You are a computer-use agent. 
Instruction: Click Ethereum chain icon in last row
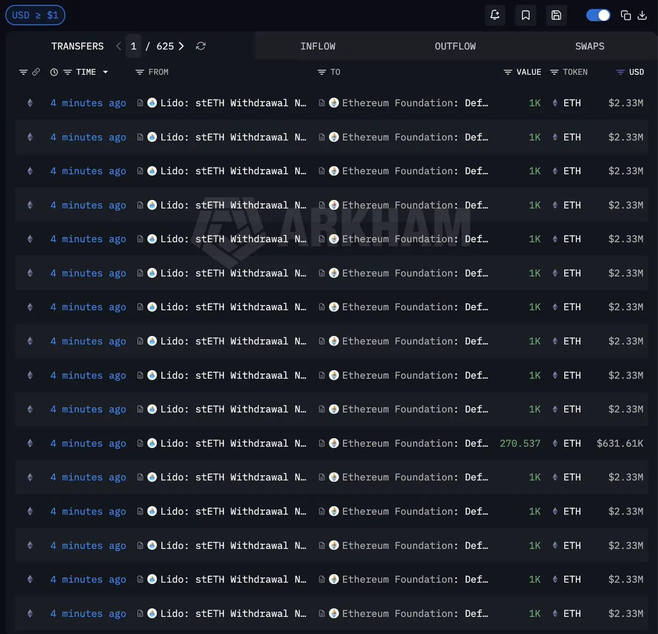(30, 614)
